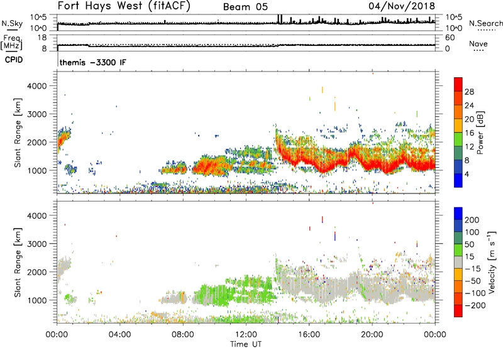Click the '12:00' time axis label

[x=246, y=335]
